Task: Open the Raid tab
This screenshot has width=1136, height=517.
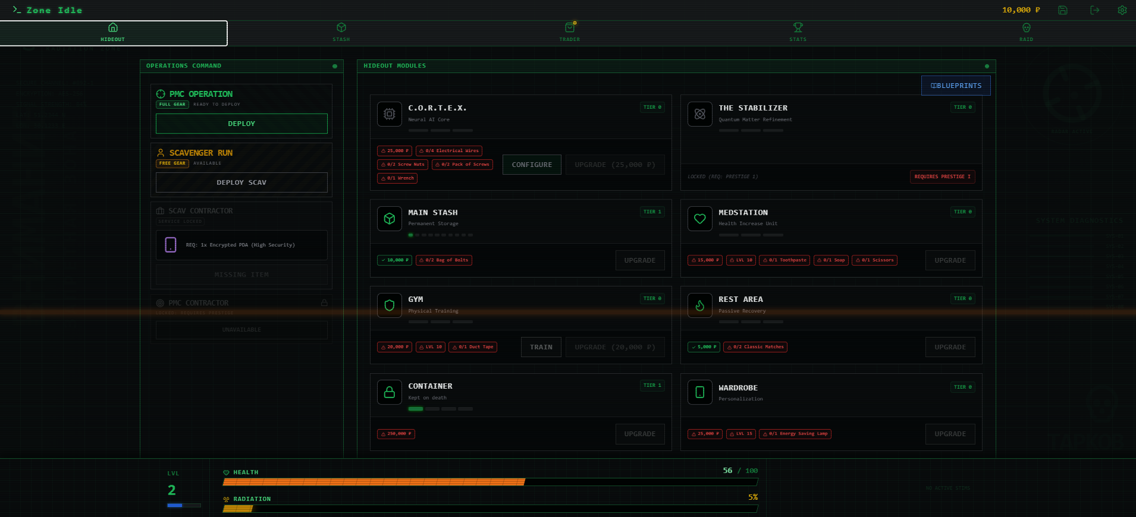Action: pos(1027,33)
